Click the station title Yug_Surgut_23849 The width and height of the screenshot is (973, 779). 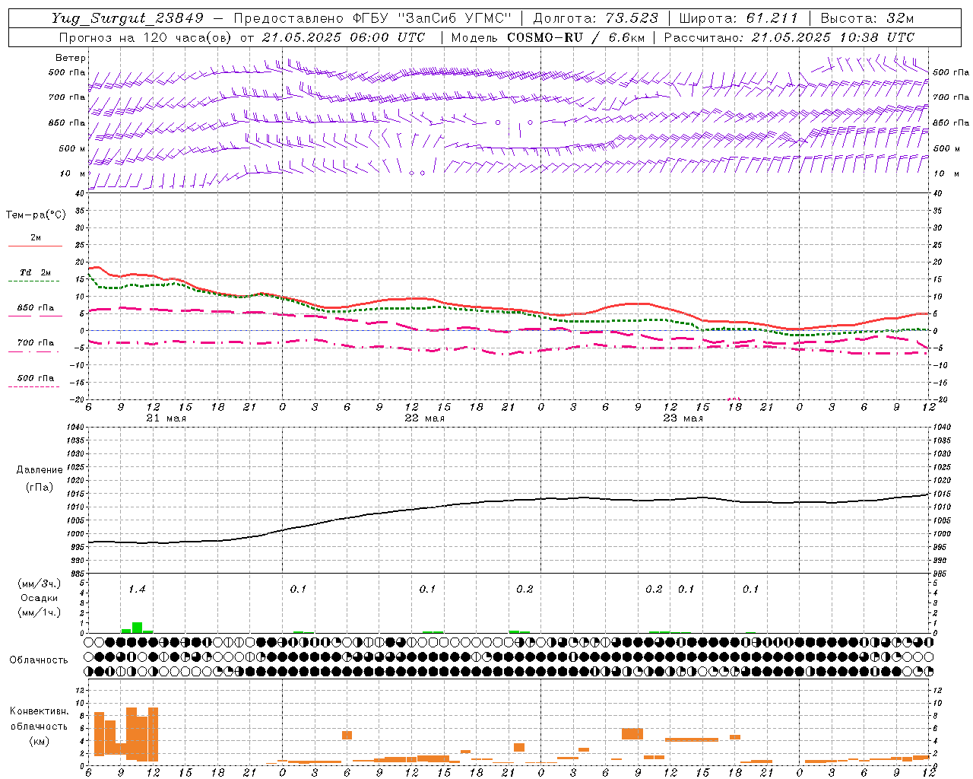(127, 18)
